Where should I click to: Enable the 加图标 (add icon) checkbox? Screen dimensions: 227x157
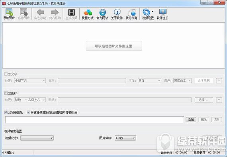[6, 93]
